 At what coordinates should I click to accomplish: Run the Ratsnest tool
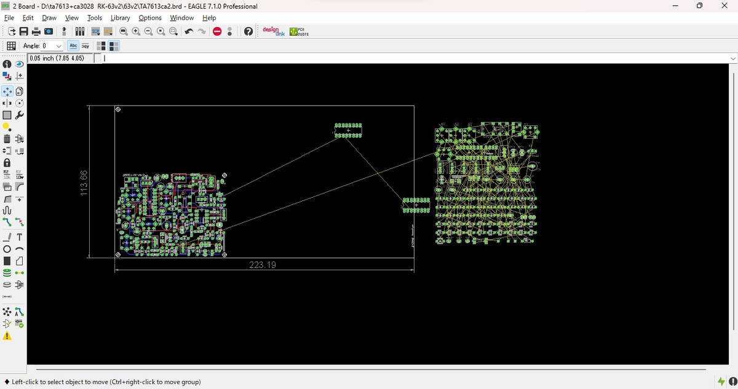point(7,312)
